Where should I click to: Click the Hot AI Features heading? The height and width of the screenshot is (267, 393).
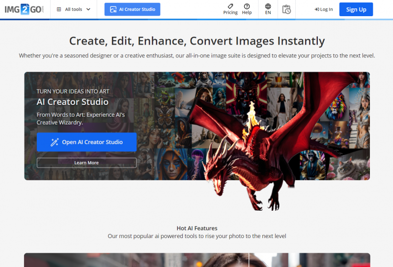click(196, 228)
